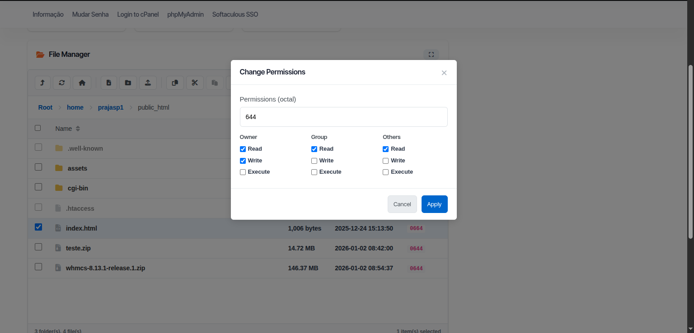The width and height of the screenshot is (694, 333).
Task: Enable Execute permission for Group
Action: (314, 172)
